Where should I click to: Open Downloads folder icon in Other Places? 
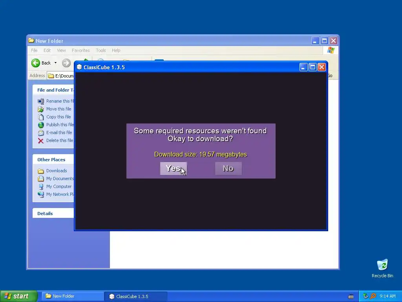[x=41, y=171]
